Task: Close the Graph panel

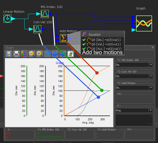Action: [153, 47]
